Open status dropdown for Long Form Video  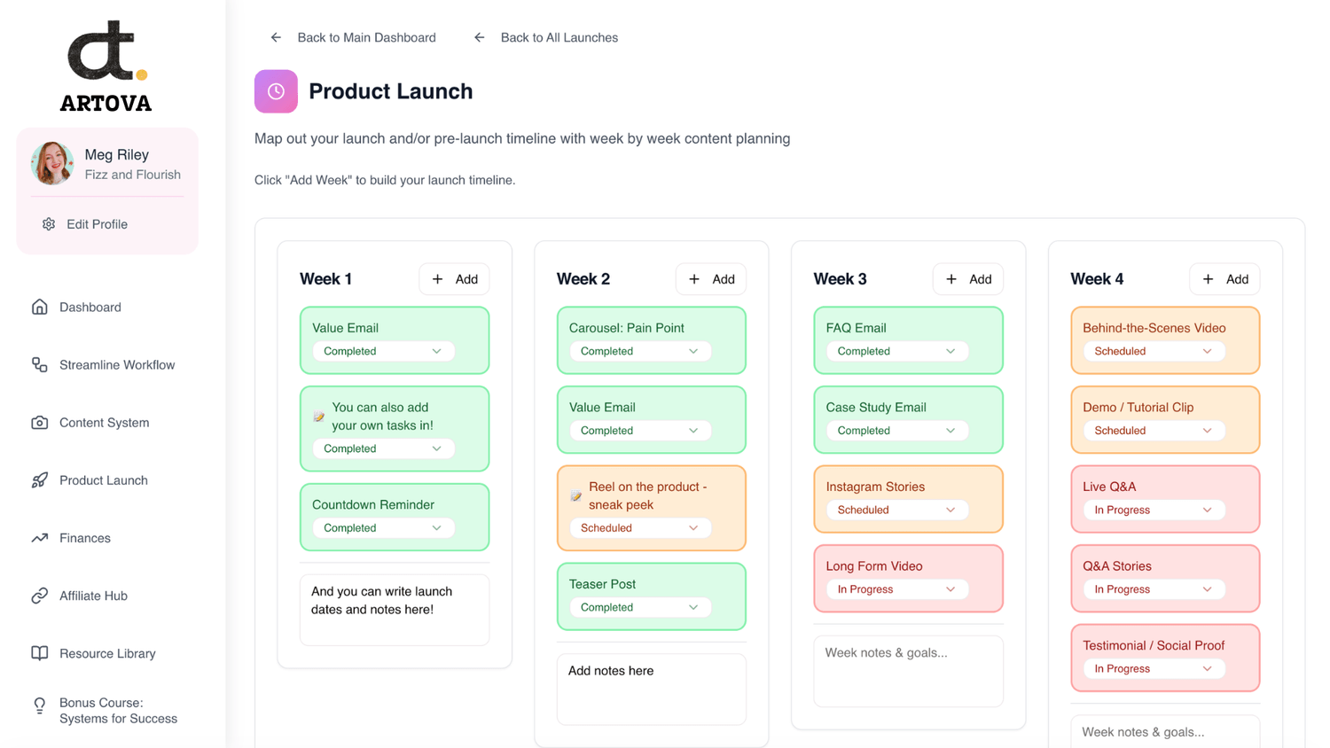(x=896, y=589)
